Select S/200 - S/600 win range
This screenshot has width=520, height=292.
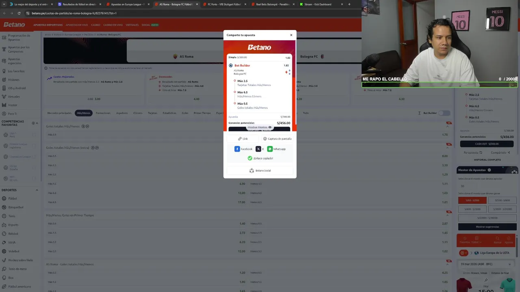pos(502,200)
